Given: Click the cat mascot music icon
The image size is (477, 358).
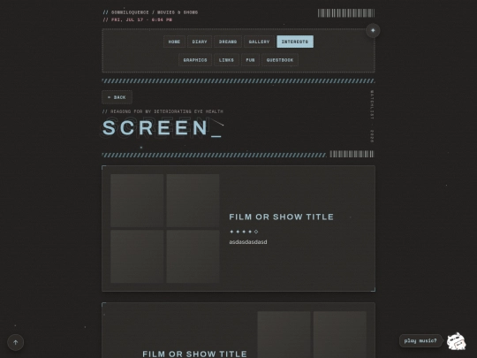Looking at the screenshot, I should tap(457, 341).
